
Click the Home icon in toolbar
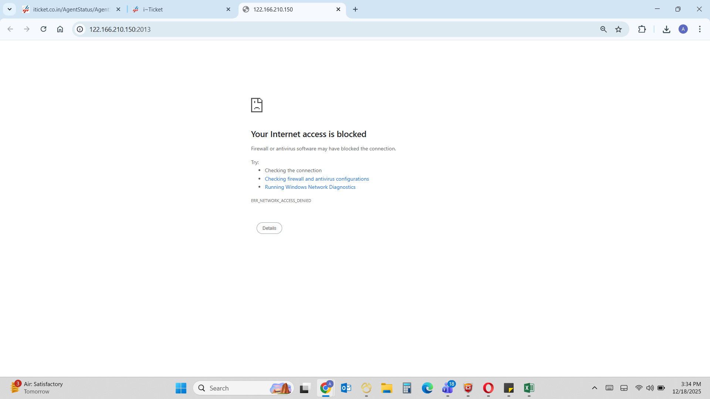[60, 29]
